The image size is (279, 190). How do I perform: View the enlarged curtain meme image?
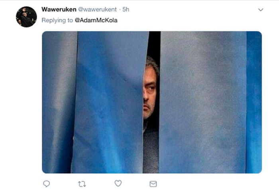click(152, 102)
